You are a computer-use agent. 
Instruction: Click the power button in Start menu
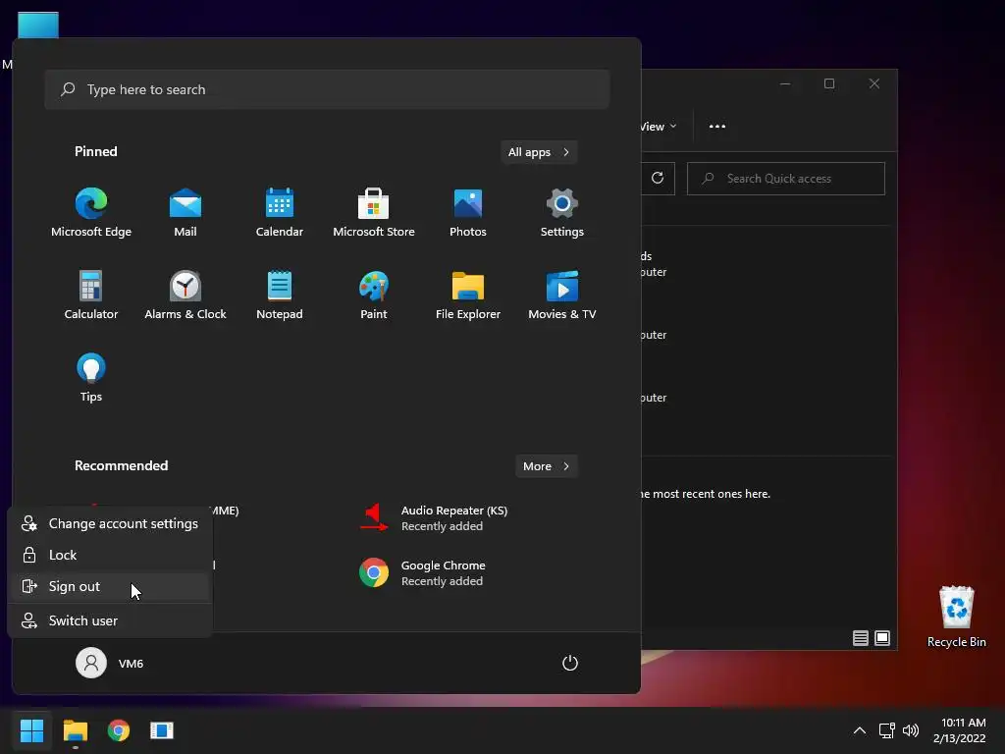[x=570, y=663]
